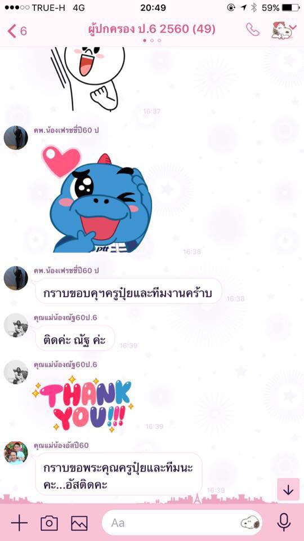Open profile of คุณแม่น้องอัสปี60 avatar

pyautogui.click(x=16, y=453)
